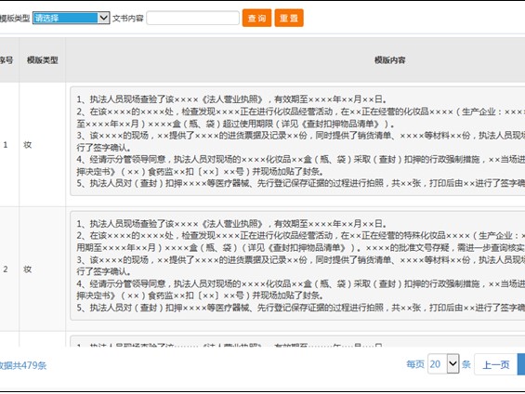Click the orange 查询 button
Image resolution: width=525 pixels, height=394 pixels.
point(256,18)
